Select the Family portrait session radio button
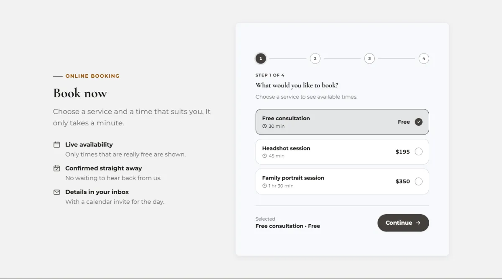The height and width of the screenshot is (279, 502). [418, 181]
